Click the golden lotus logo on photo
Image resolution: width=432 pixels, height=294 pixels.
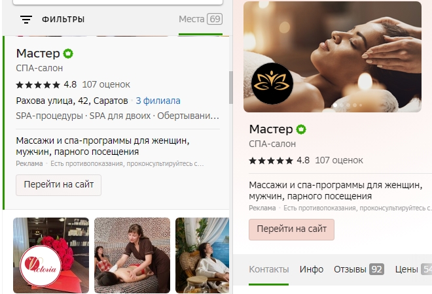(x=272, y=83)
